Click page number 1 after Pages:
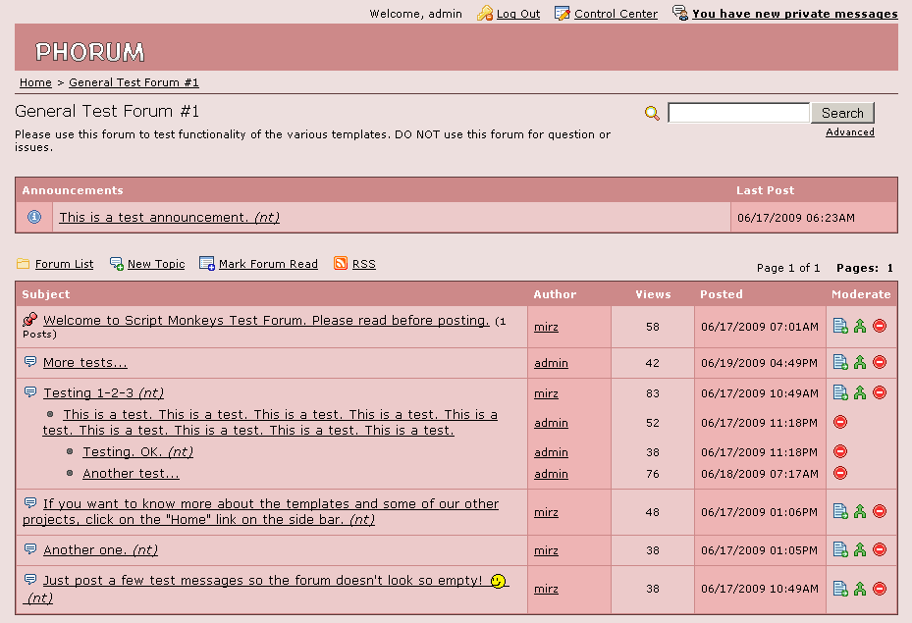Viewport: 912px width, 623px height. coord(889,268)
